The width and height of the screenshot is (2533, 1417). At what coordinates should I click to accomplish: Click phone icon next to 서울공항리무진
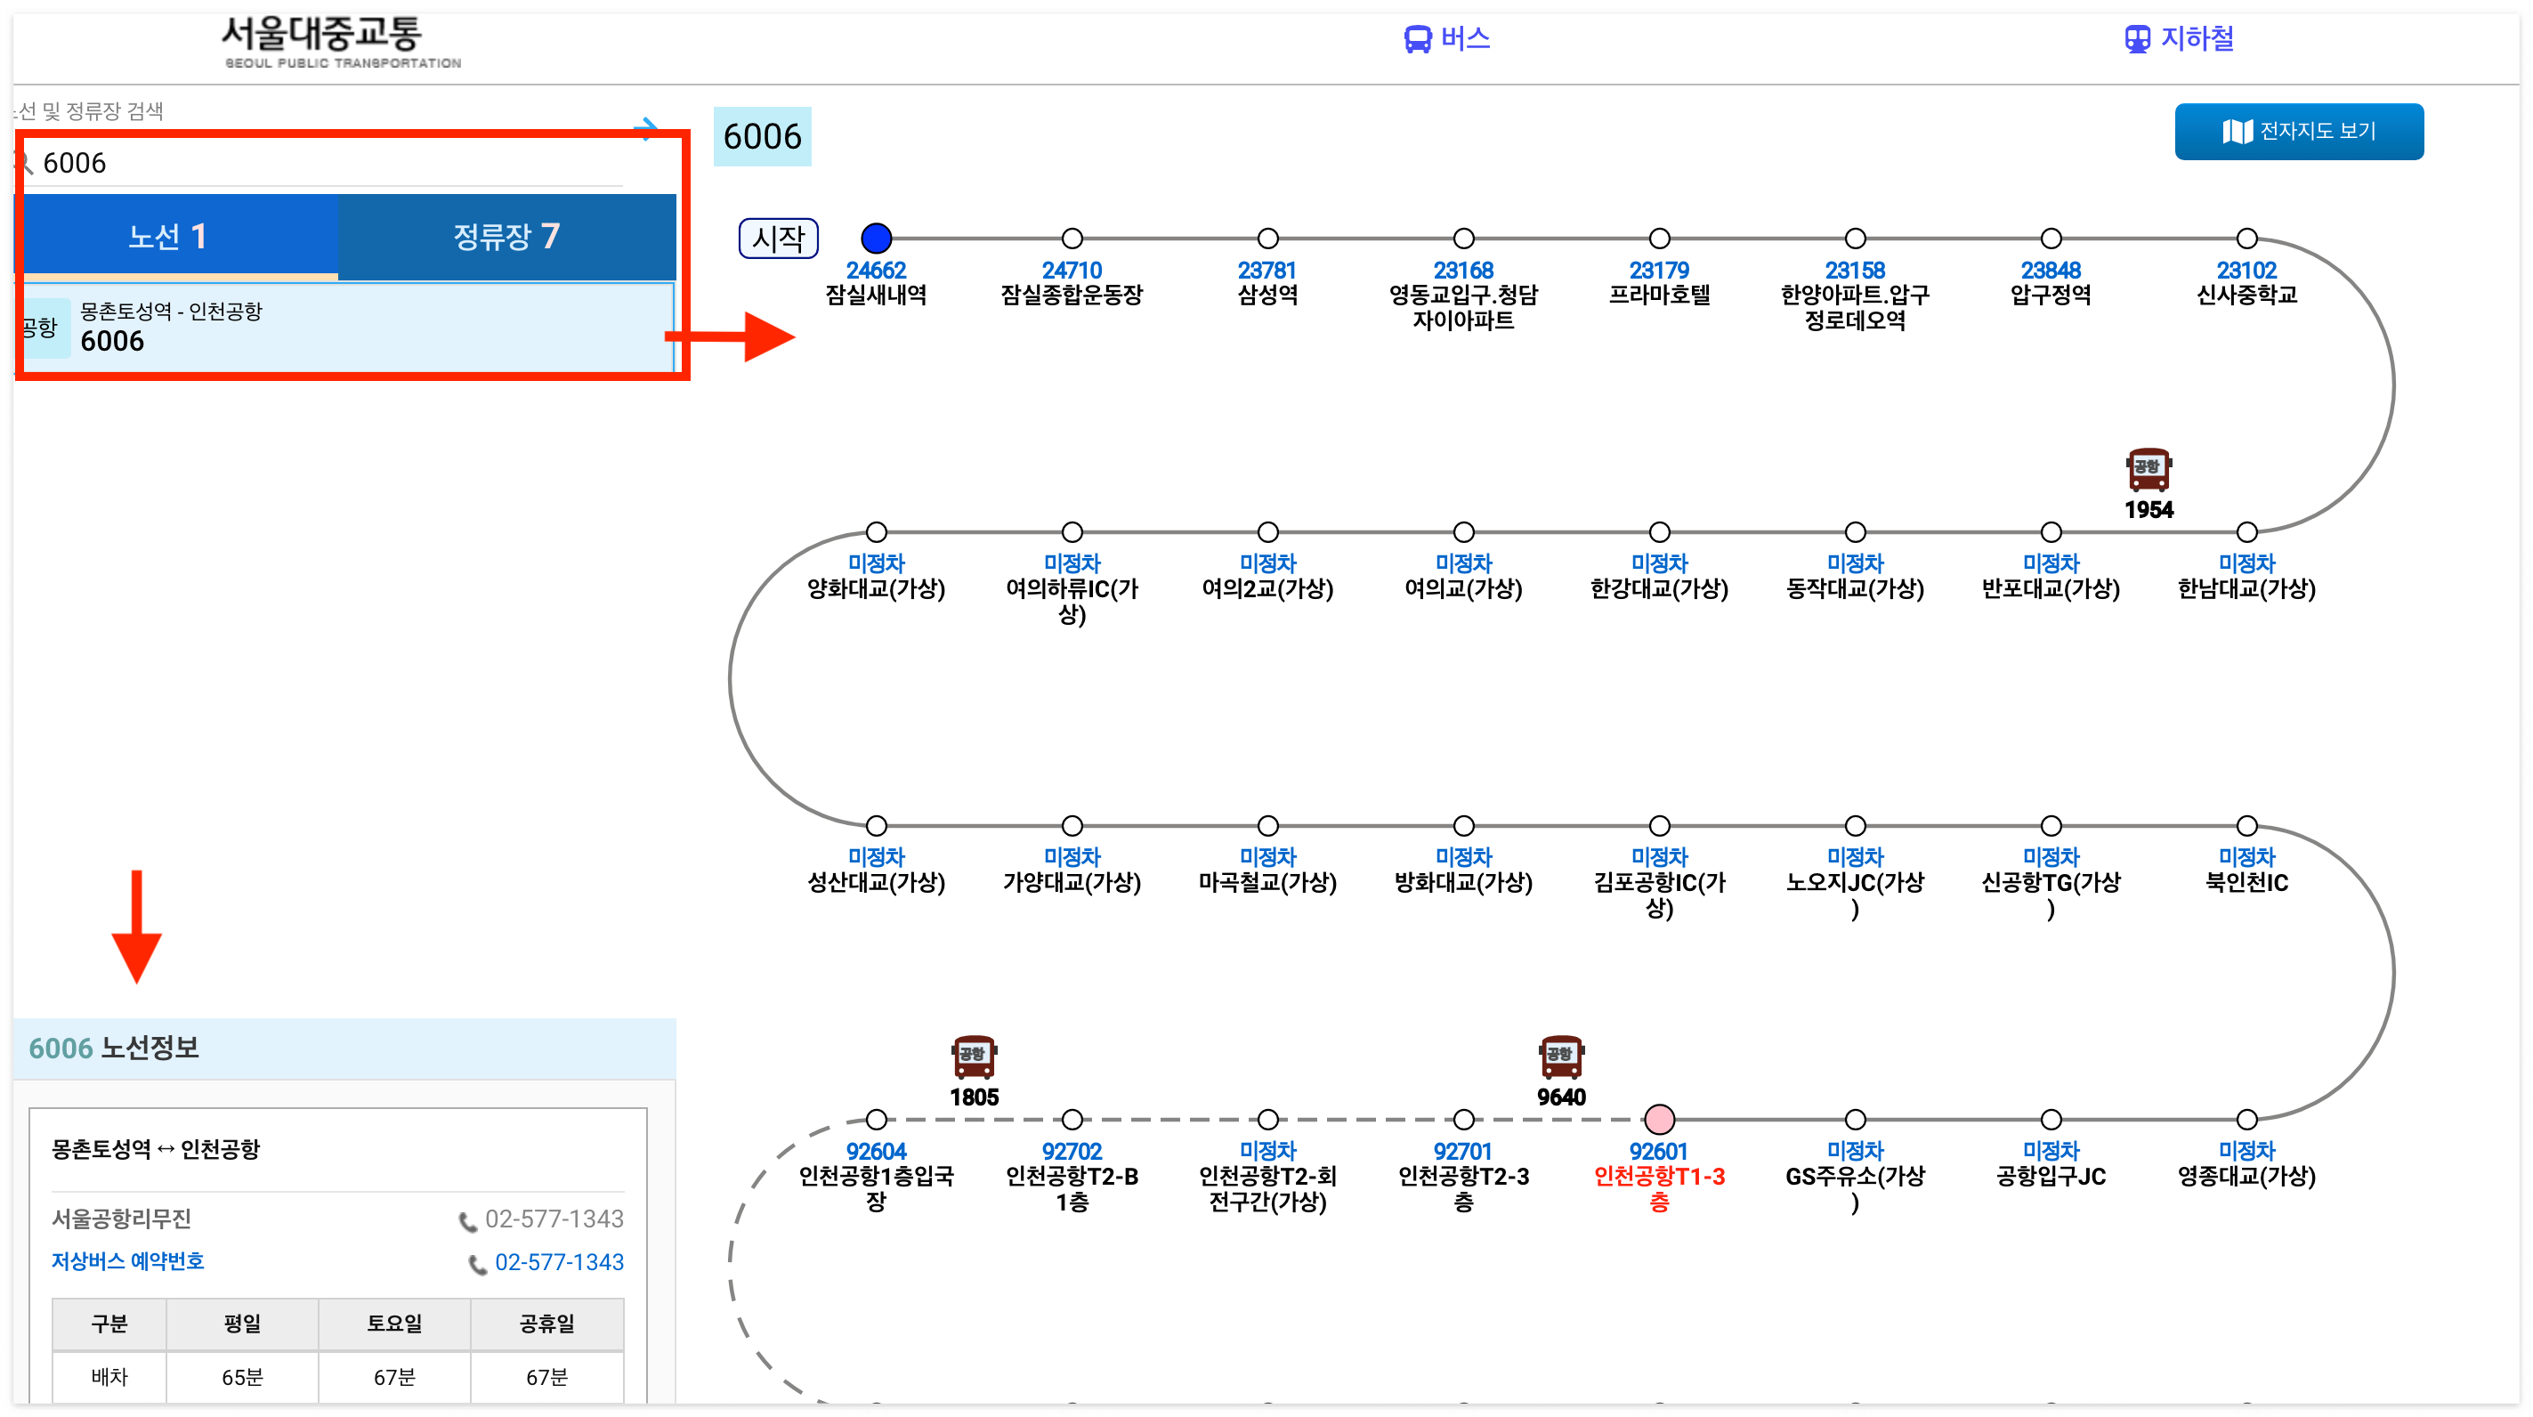click(x=467, y=1220)
